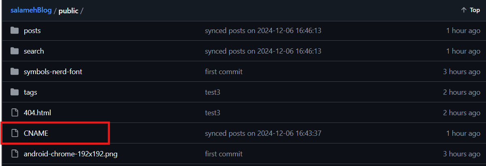Open the symbols-nerd-font row's first commit message
This screenshot has height=166, width=486.
(224, 72)
